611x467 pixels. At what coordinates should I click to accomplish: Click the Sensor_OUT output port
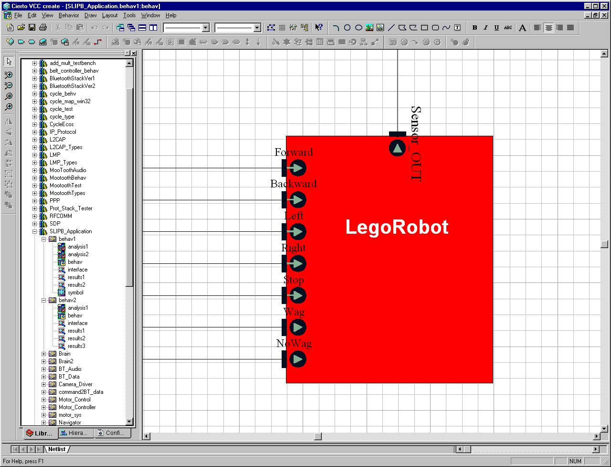tap(397, 148)
